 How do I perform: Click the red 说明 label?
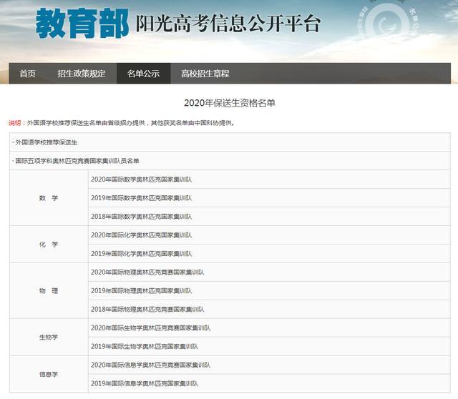(14, 123)
